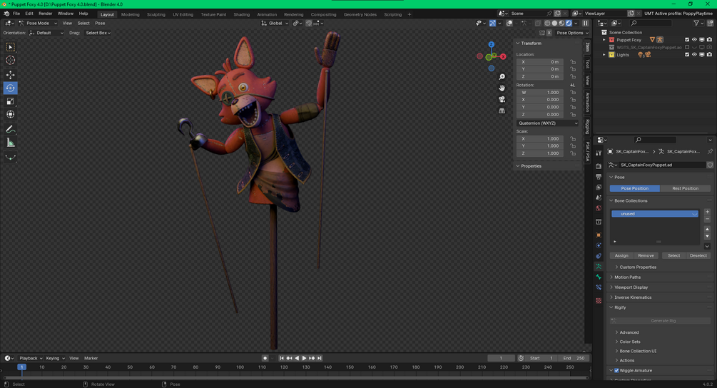
Task: Switch perspective/orthographic grid icon
Action: click(x=502, y=111)
